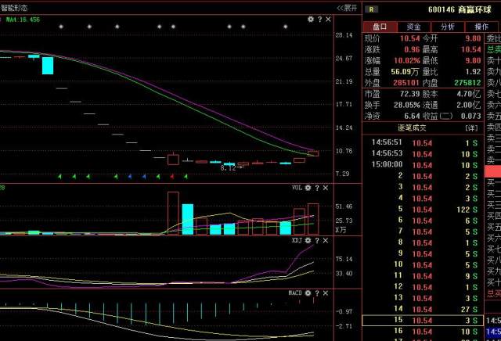Open KDJ indicator settings gear
Viewport: 501px width, 341px height.
point(308,240)
